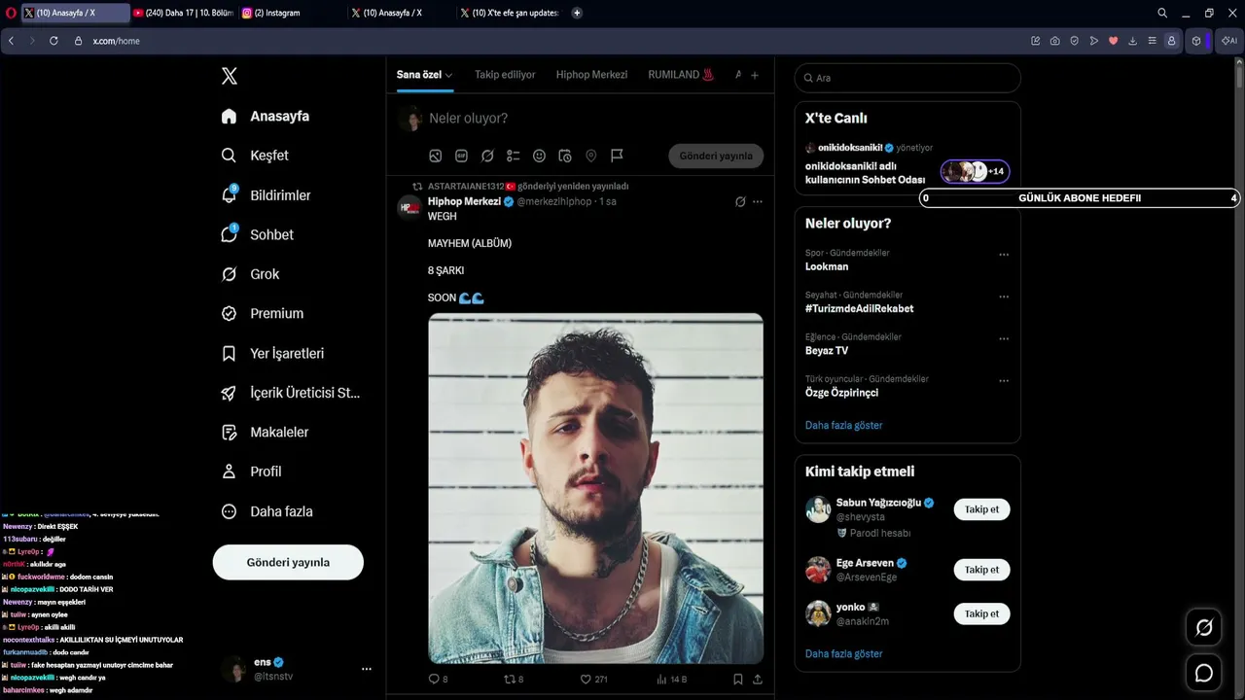Open Opera easy setup sliders menu
The image size is (1245, 700).
(x=1152, y=41)
